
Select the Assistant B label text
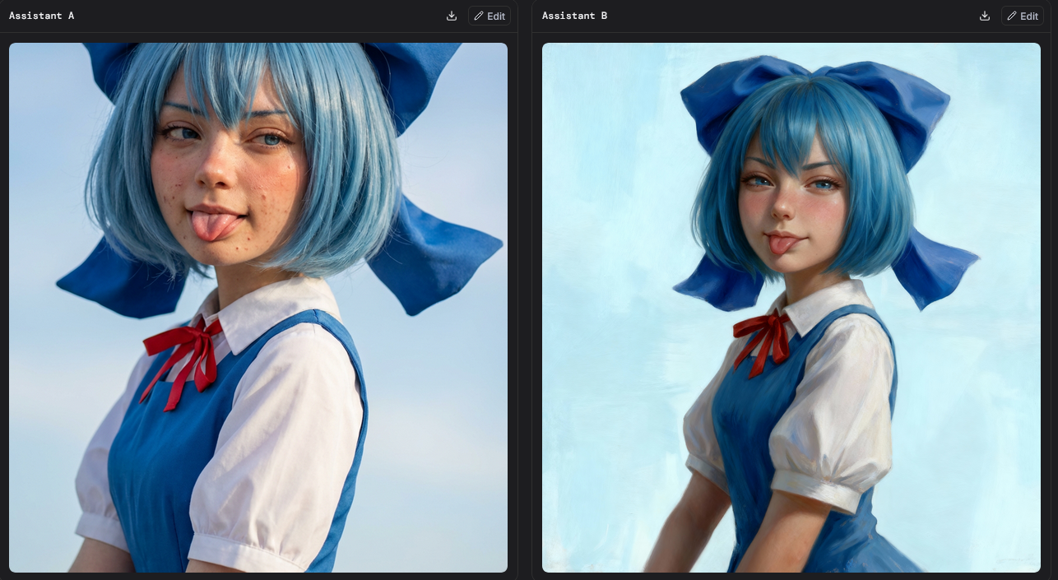coord(575,16)
